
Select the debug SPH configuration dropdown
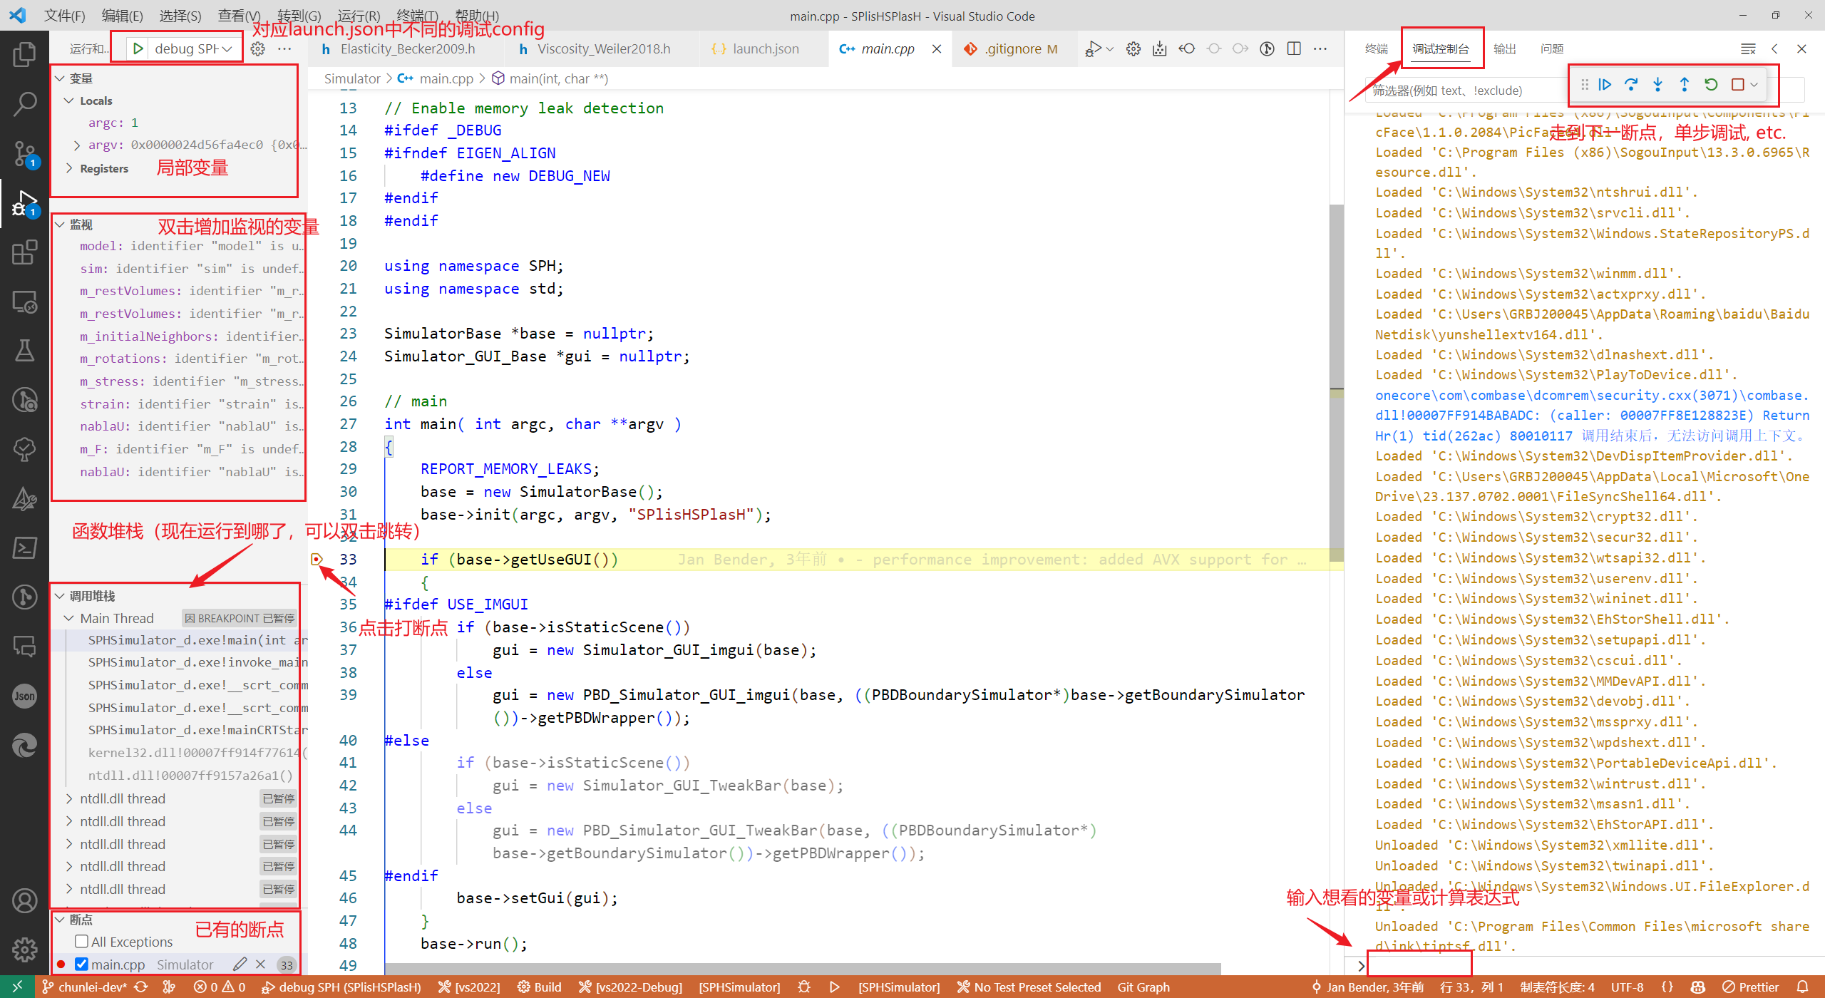coord(190,49)
